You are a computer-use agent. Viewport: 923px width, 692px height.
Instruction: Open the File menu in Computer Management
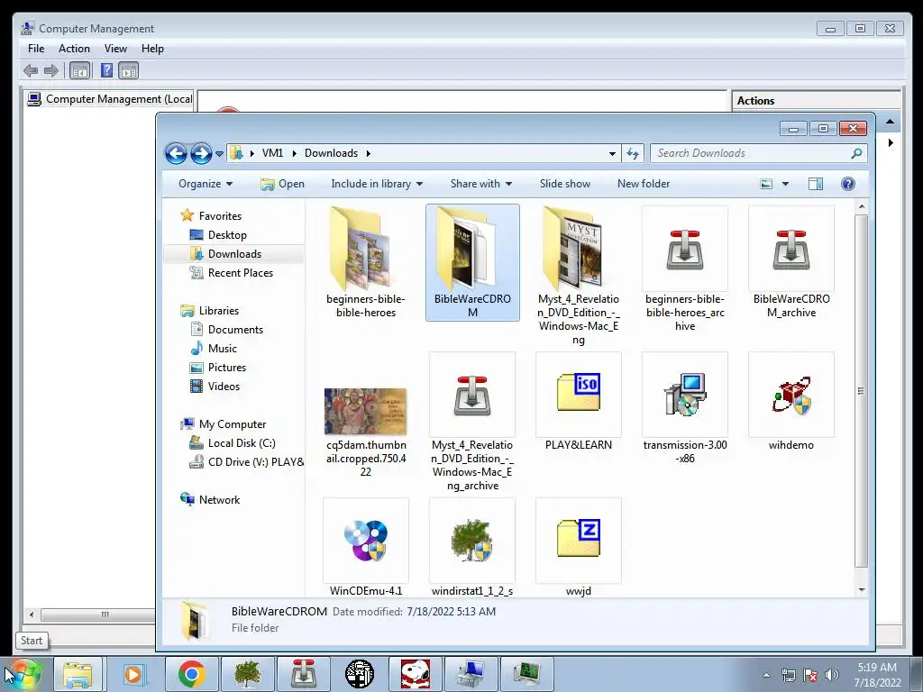(x=36, y=49)
